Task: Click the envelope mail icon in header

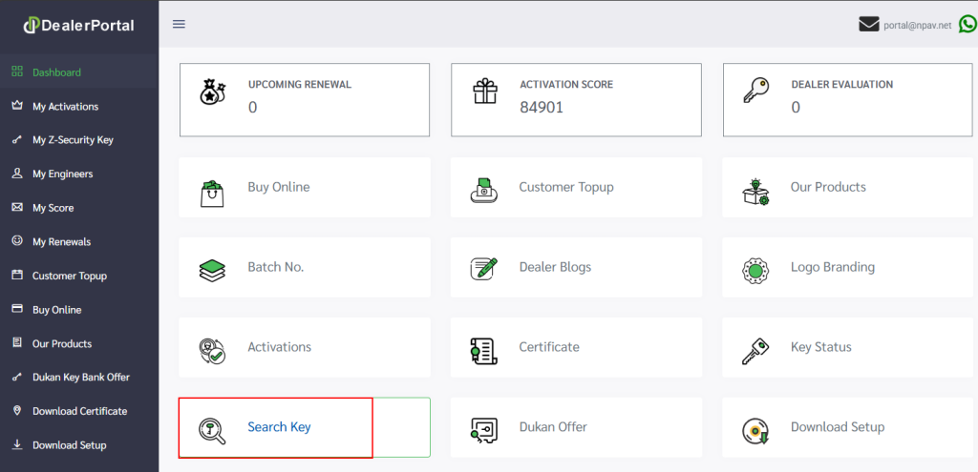Action: click(868, 25)
